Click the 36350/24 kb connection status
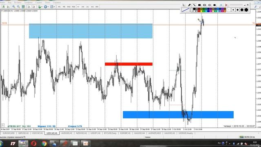Image resolution: width=261 pixels, height=147 pixels. [248, 137]
